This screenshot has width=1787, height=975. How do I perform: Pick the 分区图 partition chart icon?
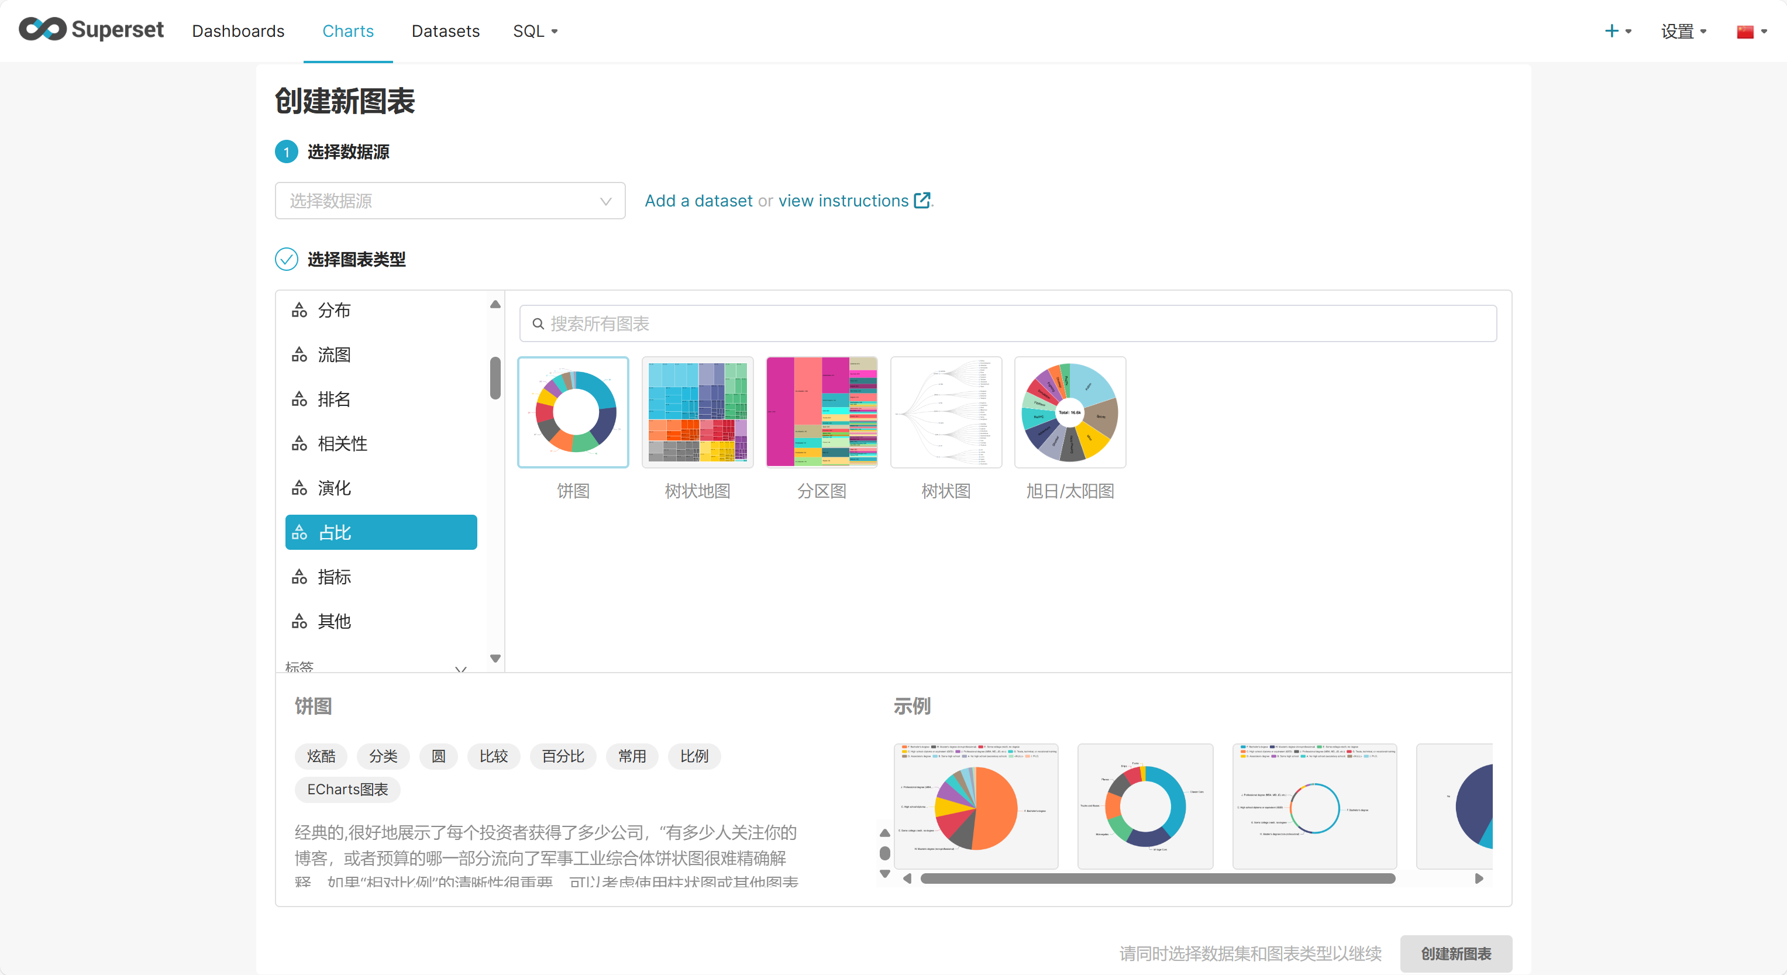click(821, 412)
